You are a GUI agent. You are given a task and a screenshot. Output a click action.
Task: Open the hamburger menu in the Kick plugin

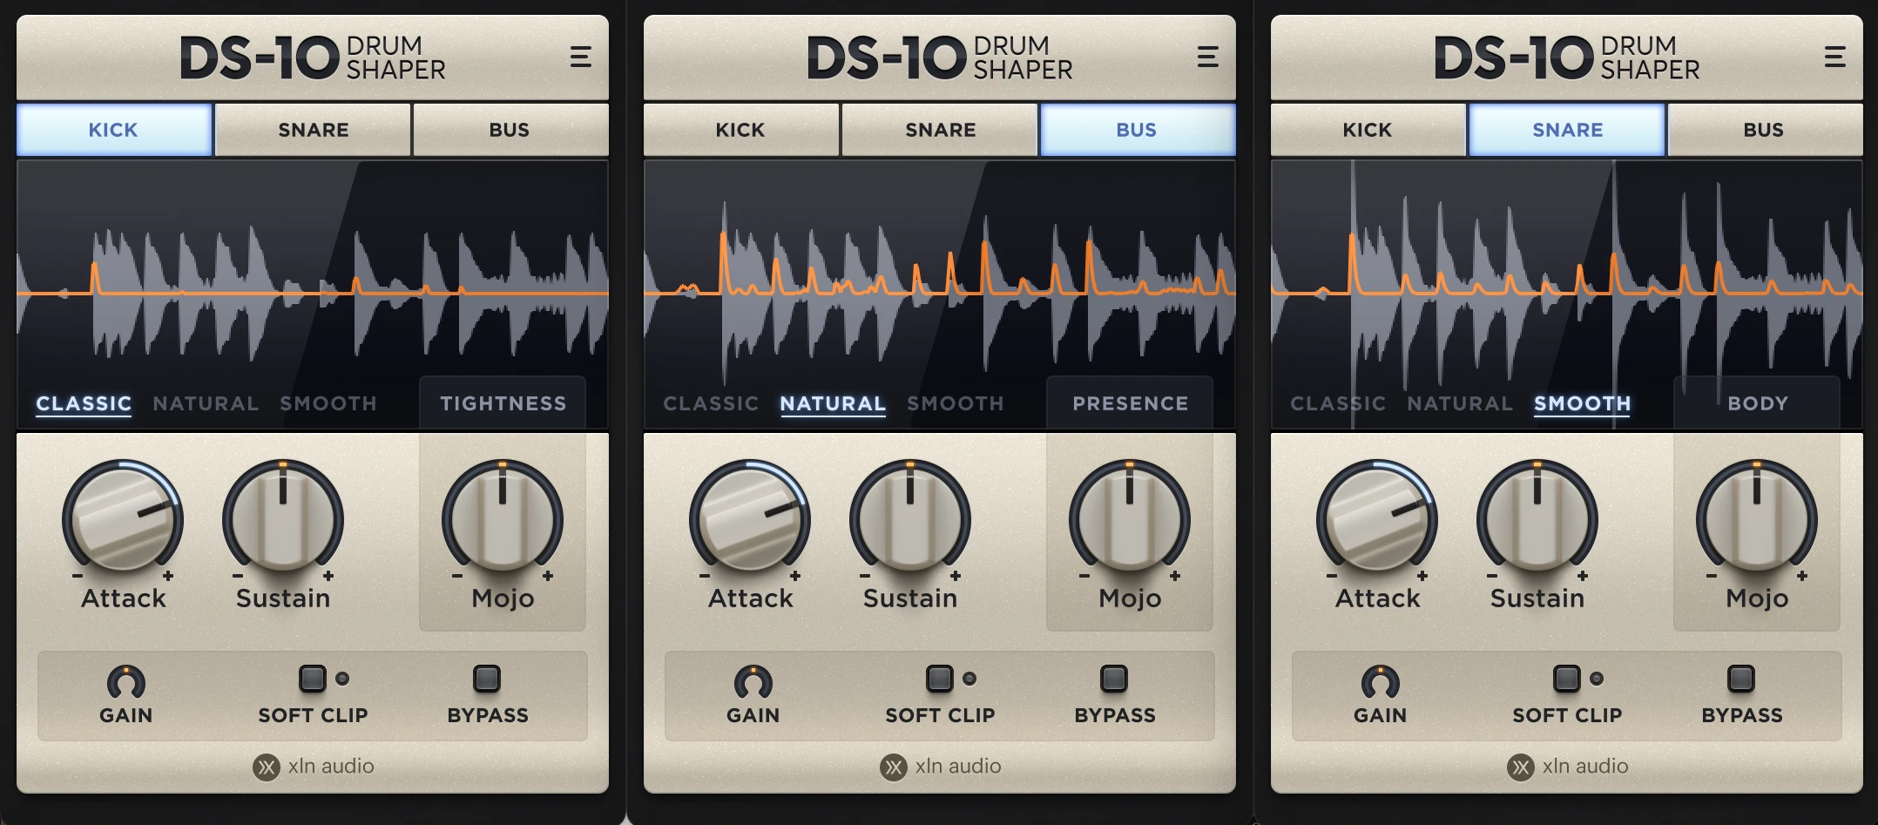[580, 57]
